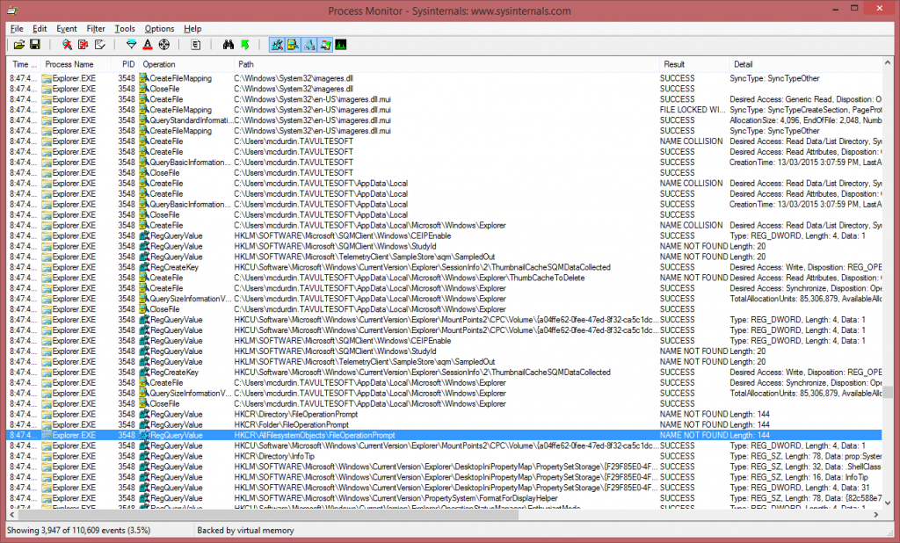900x543 pixels.
Task: Click the Path column header
Action: pos(446,64)
